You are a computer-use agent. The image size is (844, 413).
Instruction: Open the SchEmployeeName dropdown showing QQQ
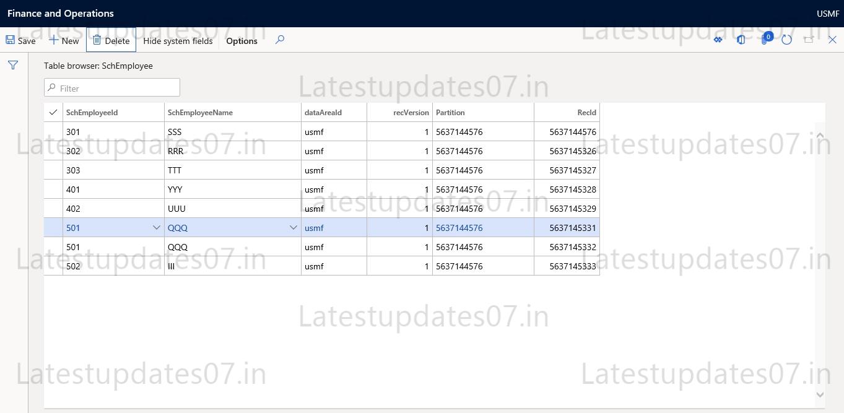click(x=293, y=227)
